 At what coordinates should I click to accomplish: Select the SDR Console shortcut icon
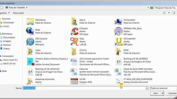click(30, 42)
